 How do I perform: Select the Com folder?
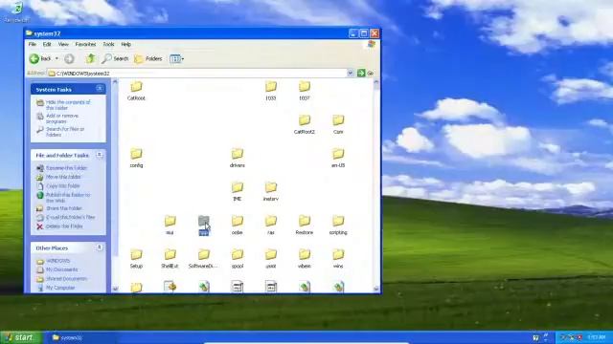(338, 124)
